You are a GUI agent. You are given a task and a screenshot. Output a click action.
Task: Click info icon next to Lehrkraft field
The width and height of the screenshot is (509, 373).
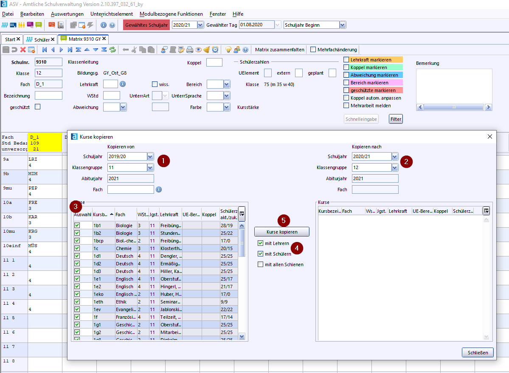[123, 84]
